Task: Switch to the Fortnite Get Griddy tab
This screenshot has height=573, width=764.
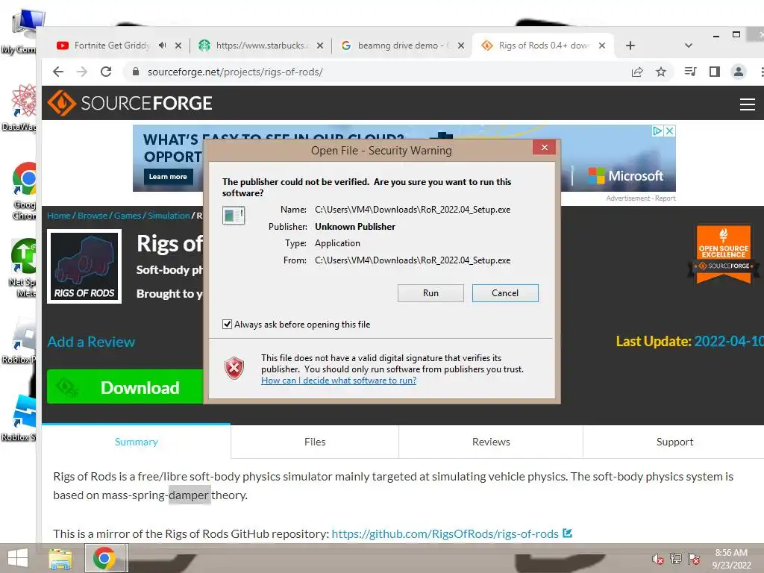Action: [112, 46]
